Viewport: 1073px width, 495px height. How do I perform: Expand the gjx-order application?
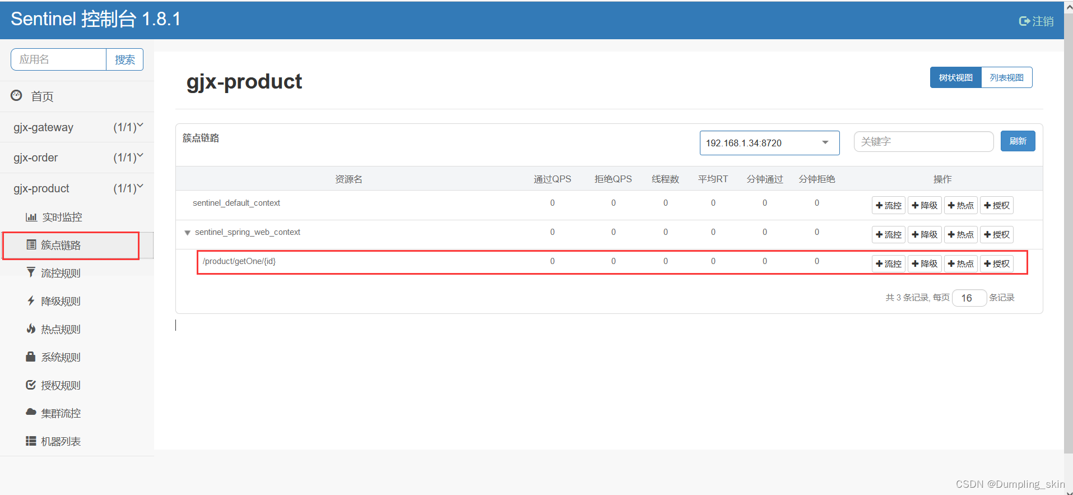tap(77, 158)
